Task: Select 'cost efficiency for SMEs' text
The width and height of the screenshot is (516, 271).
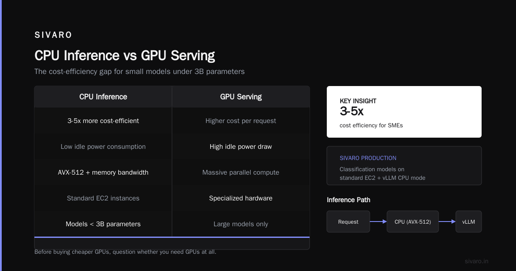Action: coord(371,126)
